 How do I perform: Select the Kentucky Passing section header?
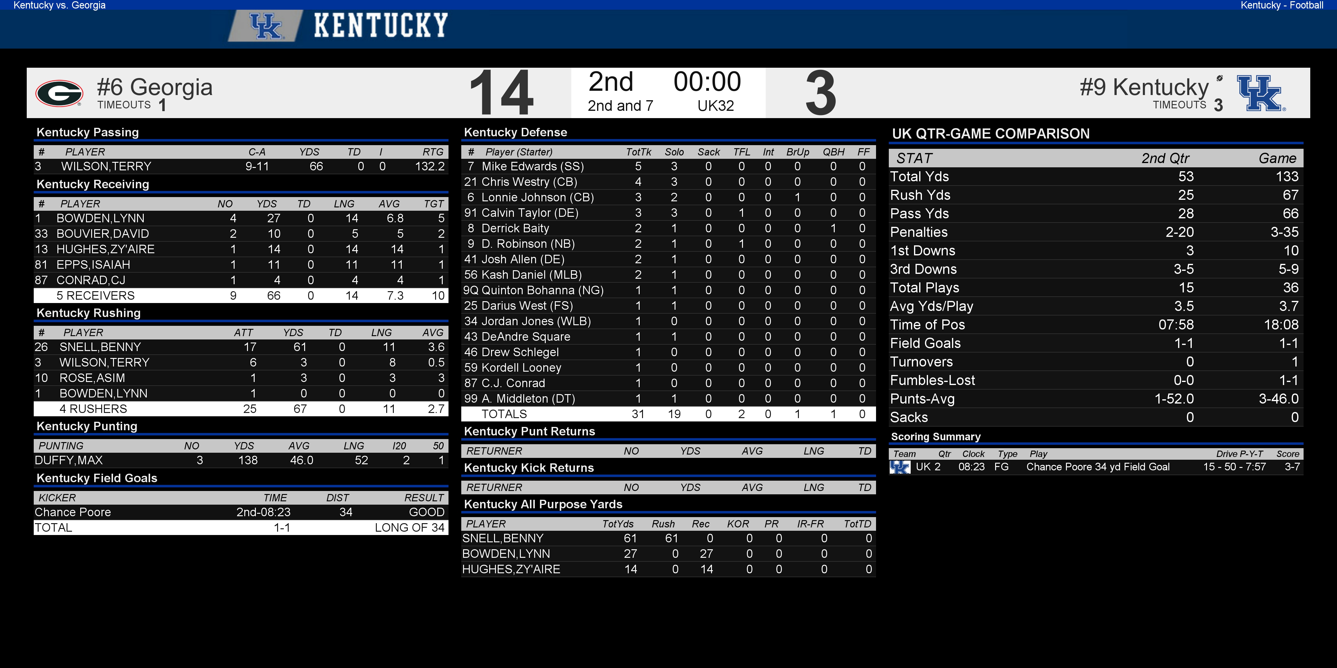88,132
